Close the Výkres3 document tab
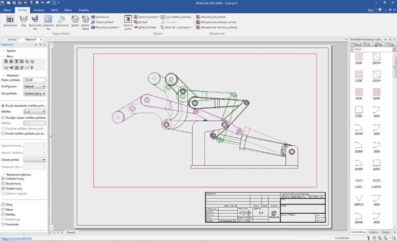 [x=41, y=39]
